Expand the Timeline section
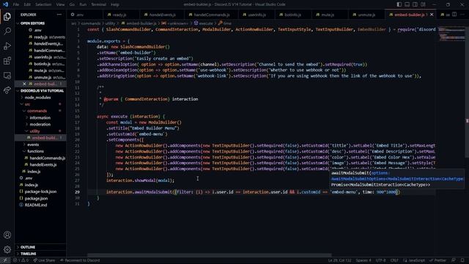Screen dimensions: 469x264 coord(28,254)
